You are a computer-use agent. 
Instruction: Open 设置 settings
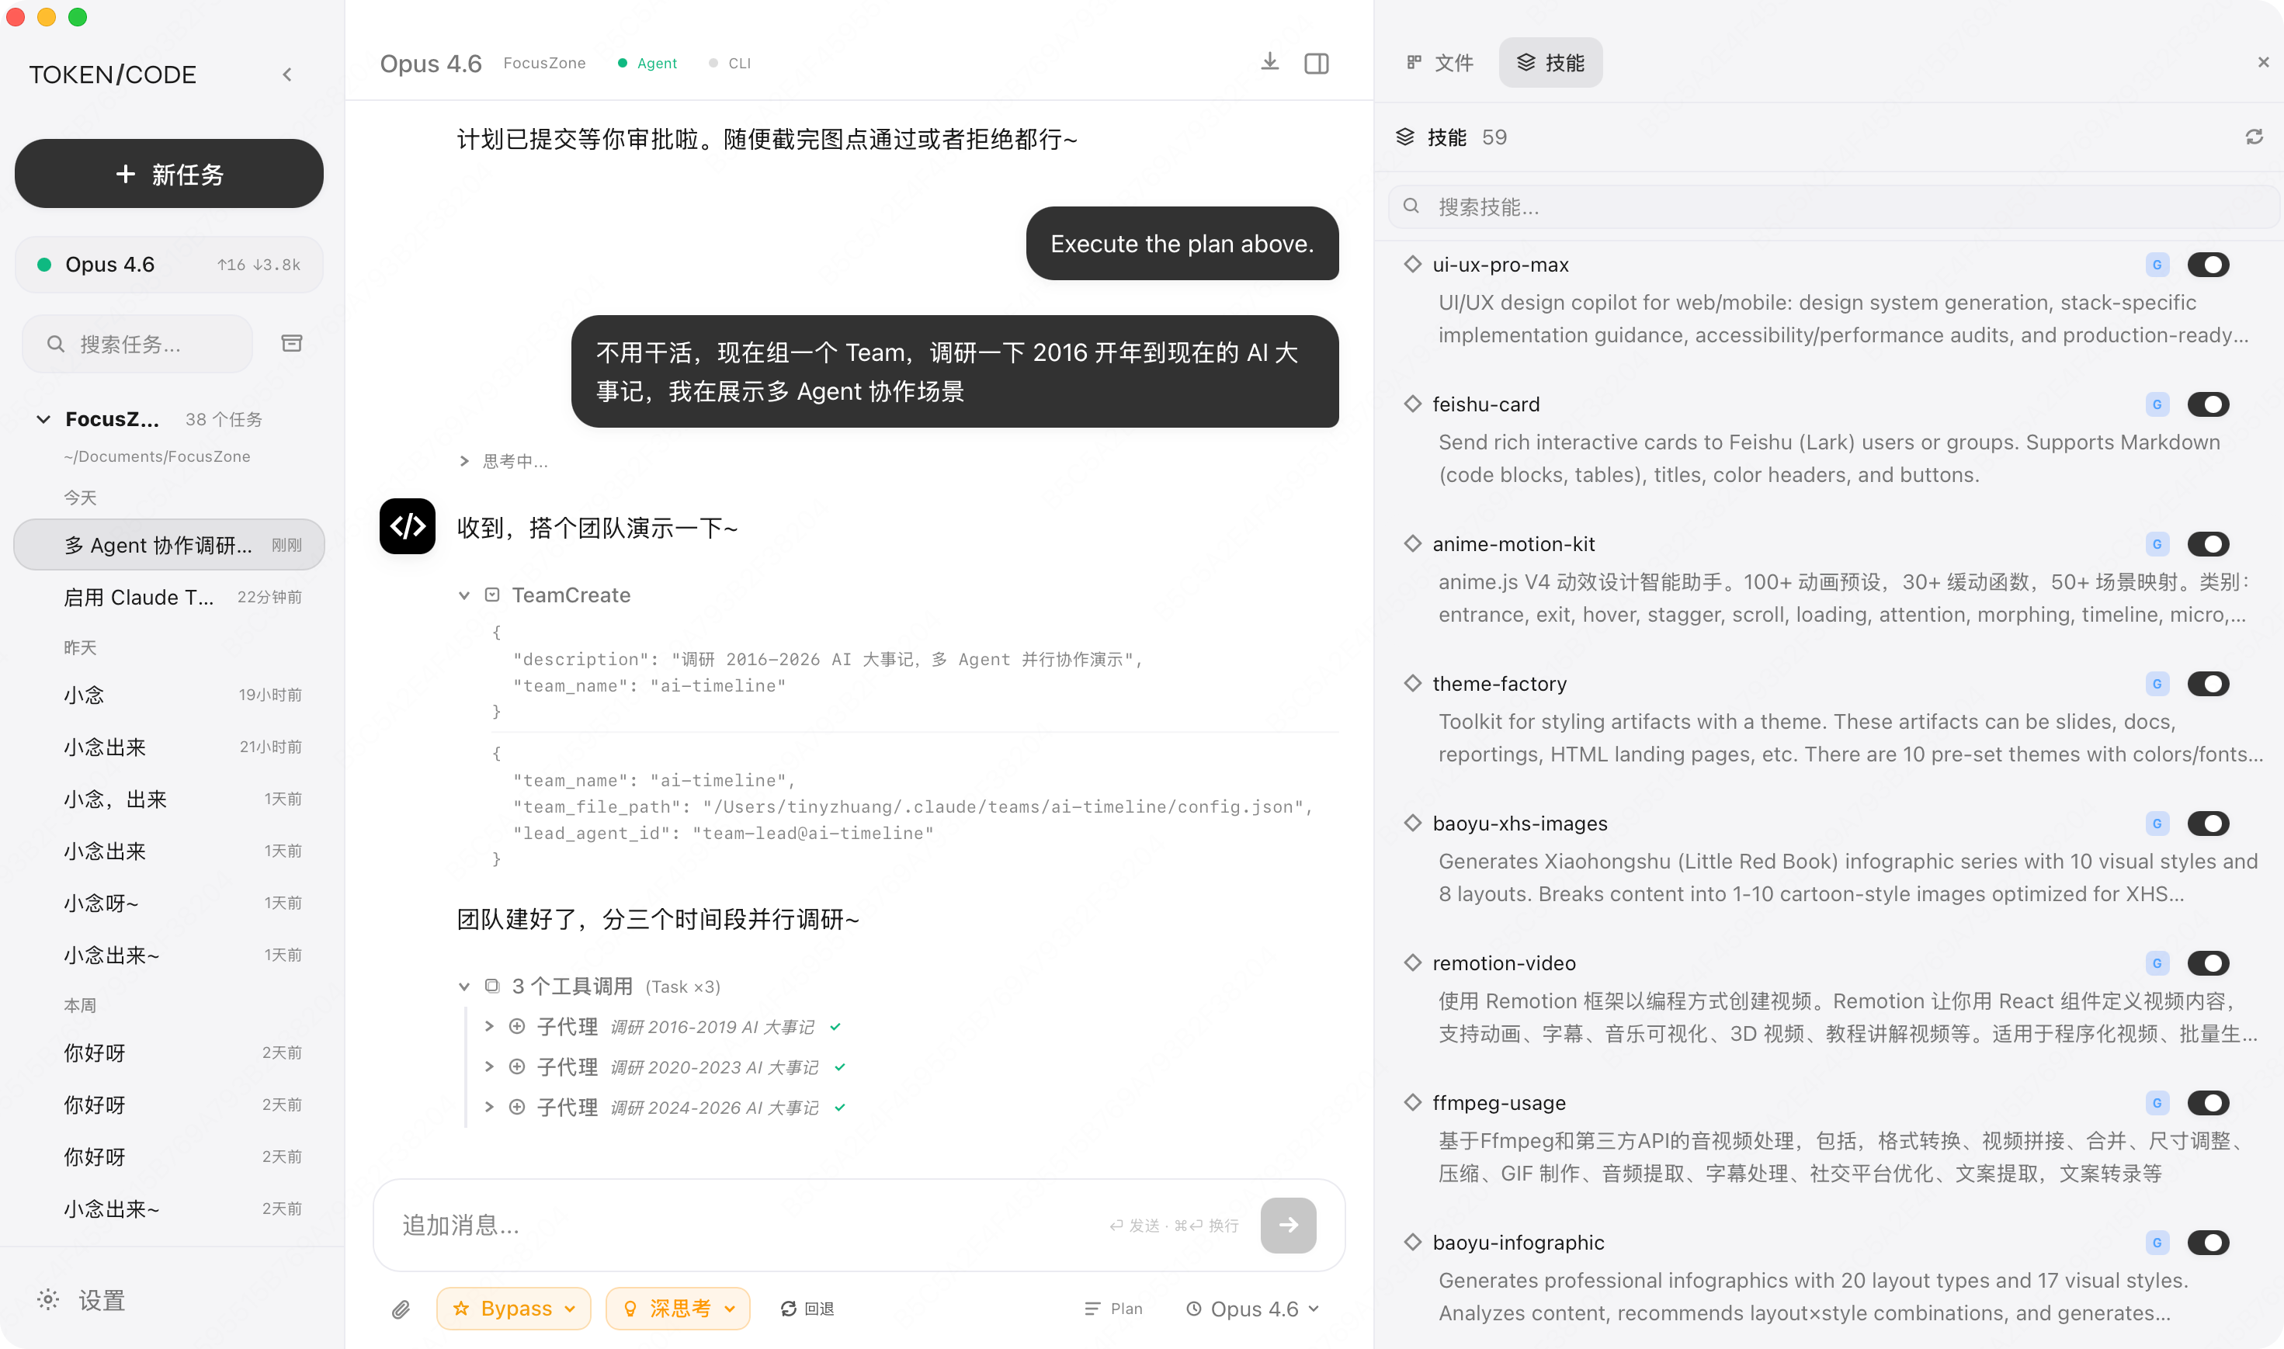click(x=81, y=1300)
